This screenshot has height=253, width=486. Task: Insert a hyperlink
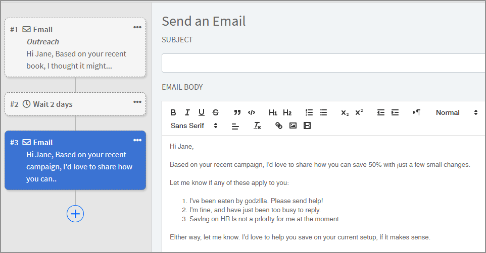coord(278,125)
